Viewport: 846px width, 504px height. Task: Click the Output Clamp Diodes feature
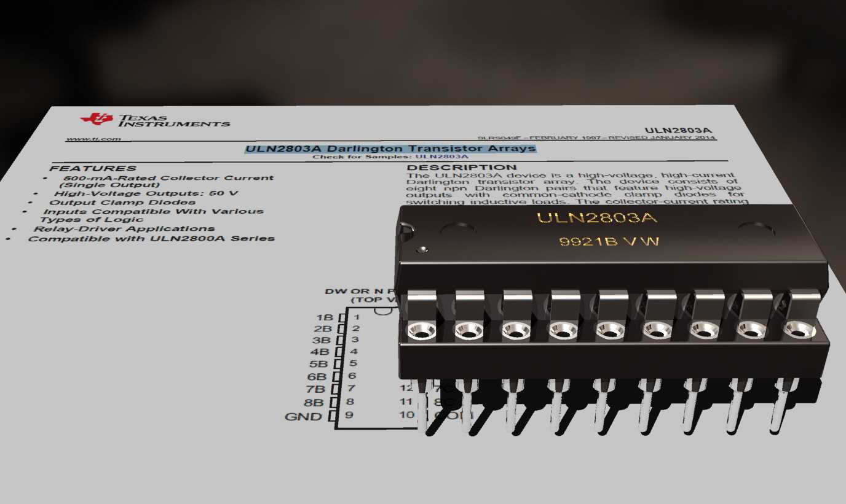click(x=122, y=202)
